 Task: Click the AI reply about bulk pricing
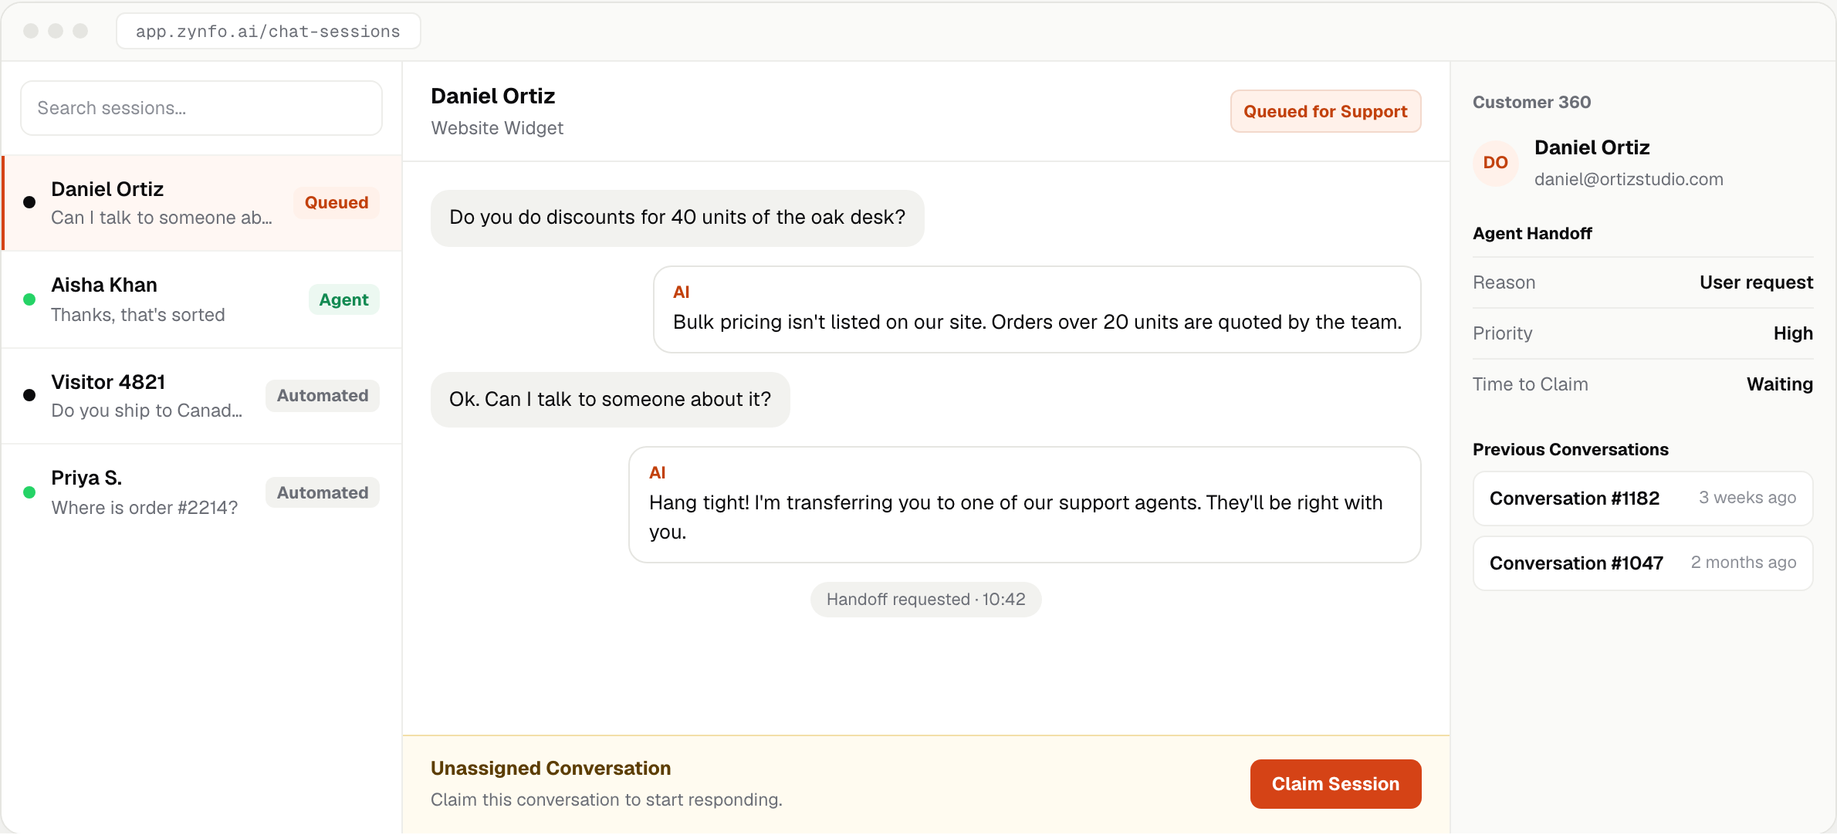pyautogui.click(x=1037, y=309)
